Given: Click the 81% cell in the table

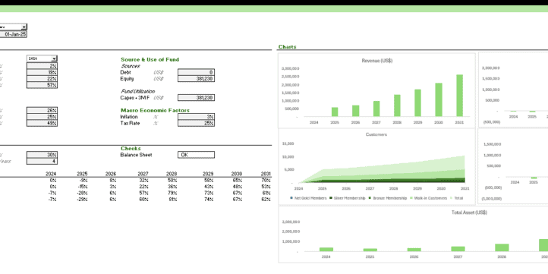Looking at the screenshot, I should click(x=172, y=200).
